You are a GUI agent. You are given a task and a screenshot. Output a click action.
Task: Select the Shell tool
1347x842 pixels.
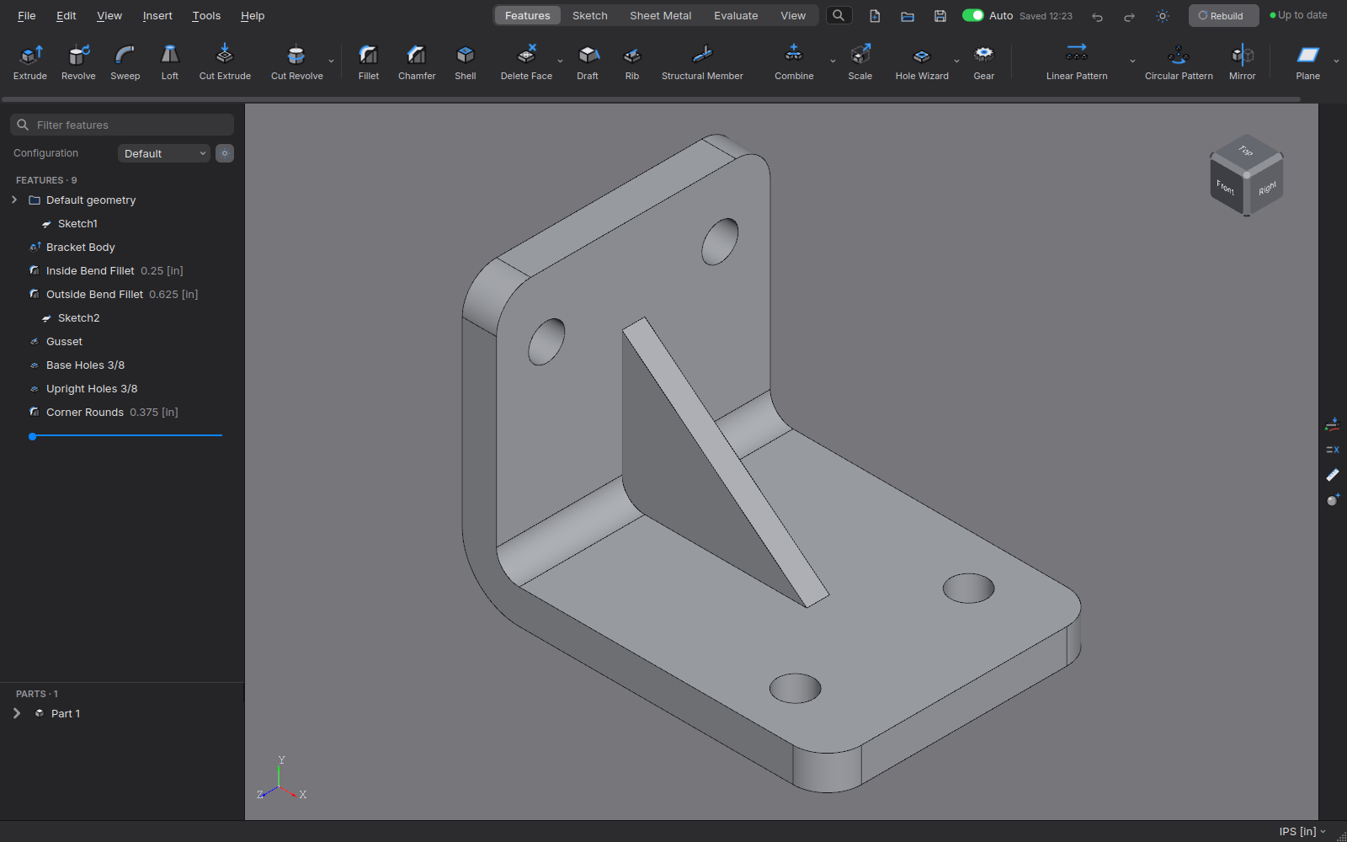[466, 63]
